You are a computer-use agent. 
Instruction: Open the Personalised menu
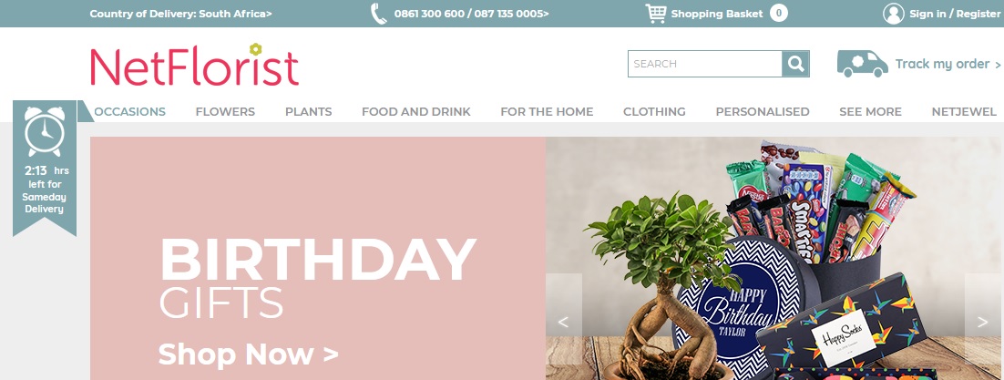(x=763, y=111)
